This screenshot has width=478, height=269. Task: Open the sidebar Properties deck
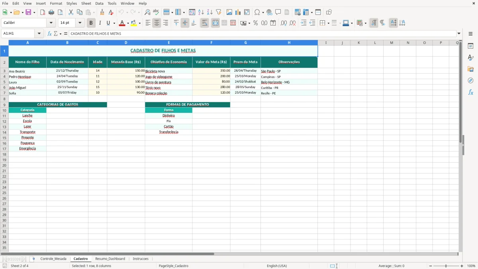(470, 46)
